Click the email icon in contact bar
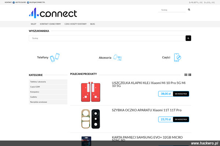Screen dimensions: 220x146 point(28,3)
